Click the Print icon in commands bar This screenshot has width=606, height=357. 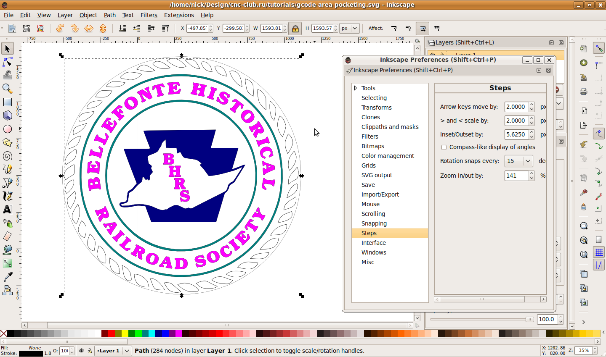coord(584,91)
